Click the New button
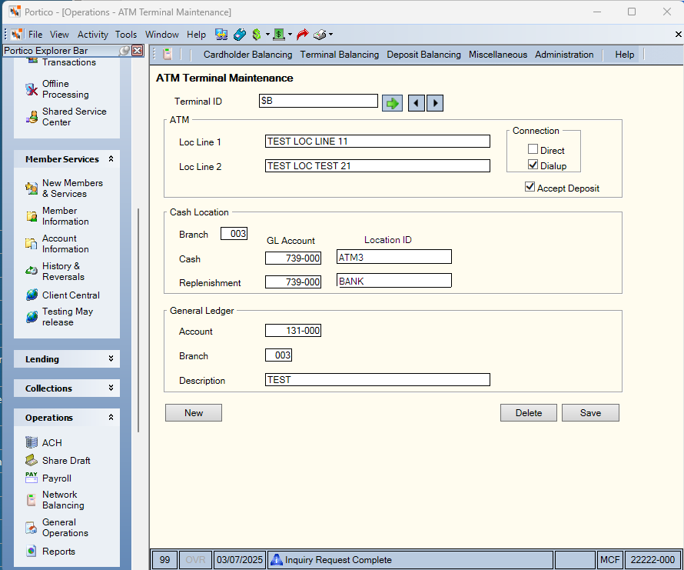The width and height of the screenshot is (684, 570). click(x=193, y=413)
